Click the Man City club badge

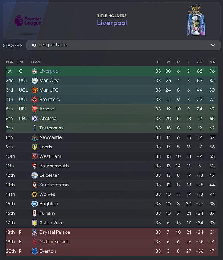[35, 81]
